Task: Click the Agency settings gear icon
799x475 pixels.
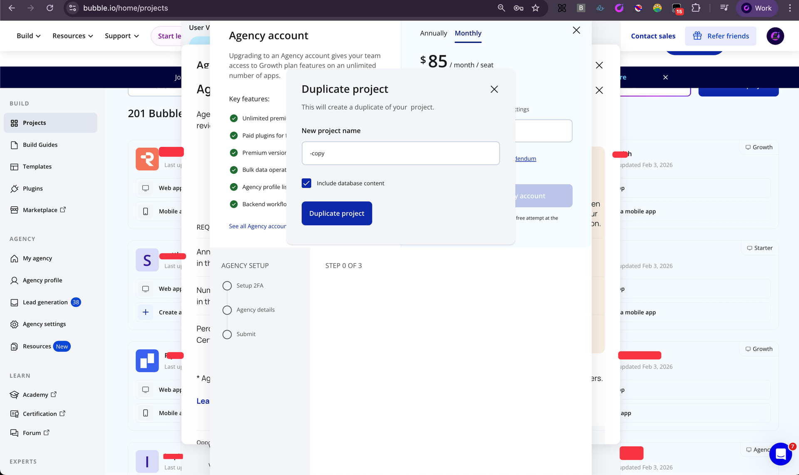Action: [x=14, y=324]
